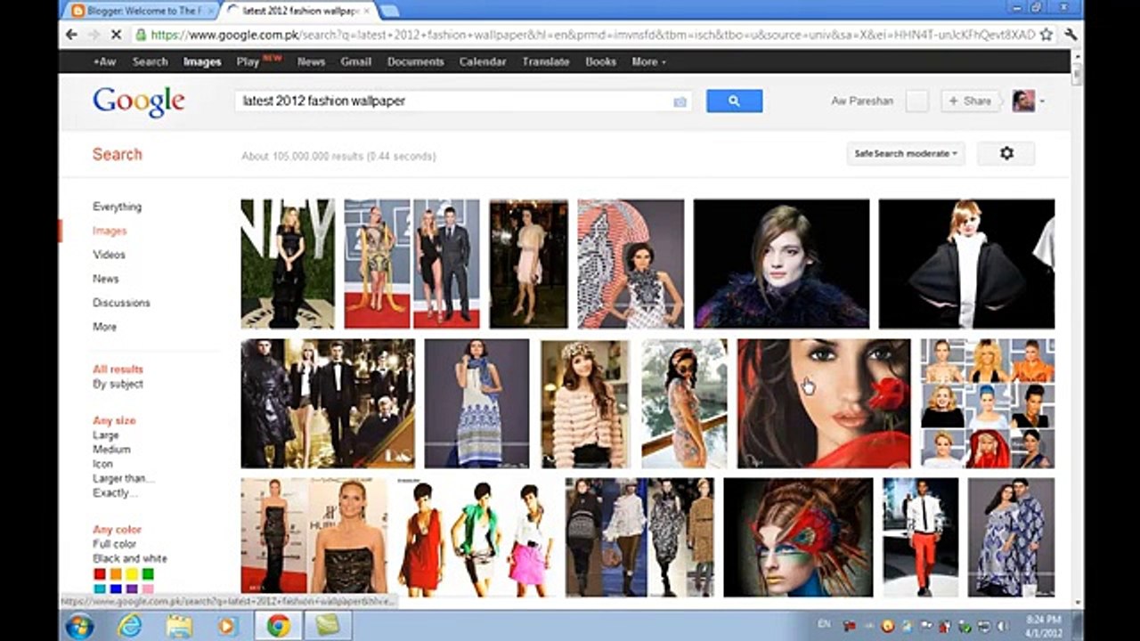
Task: Select Images in the Google bar
Action: point(202,61)
